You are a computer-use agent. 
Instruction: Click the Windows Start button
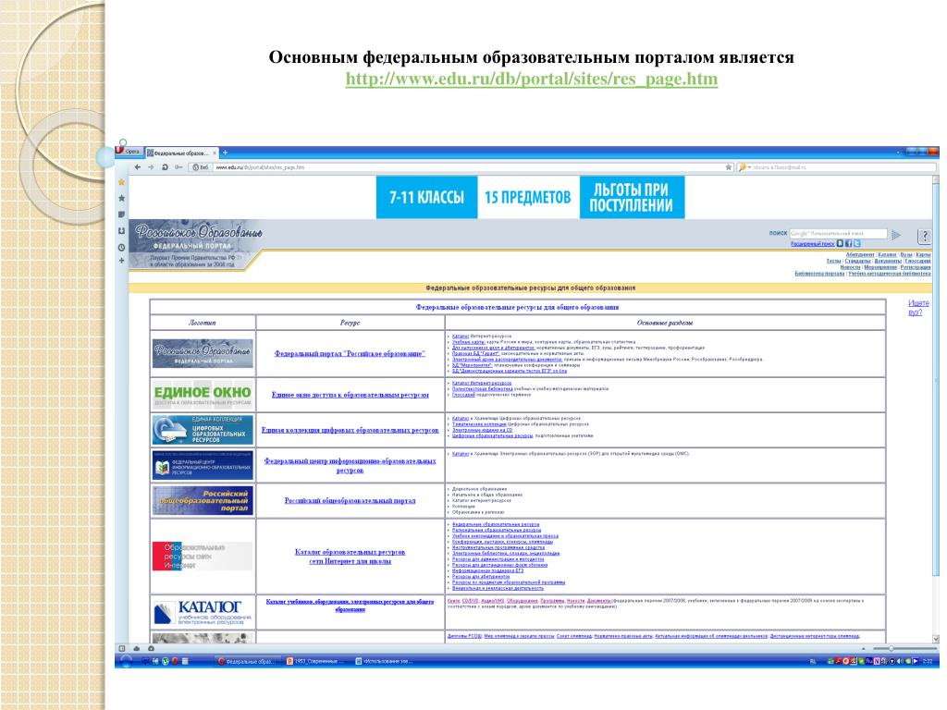[x=125, y=661]
